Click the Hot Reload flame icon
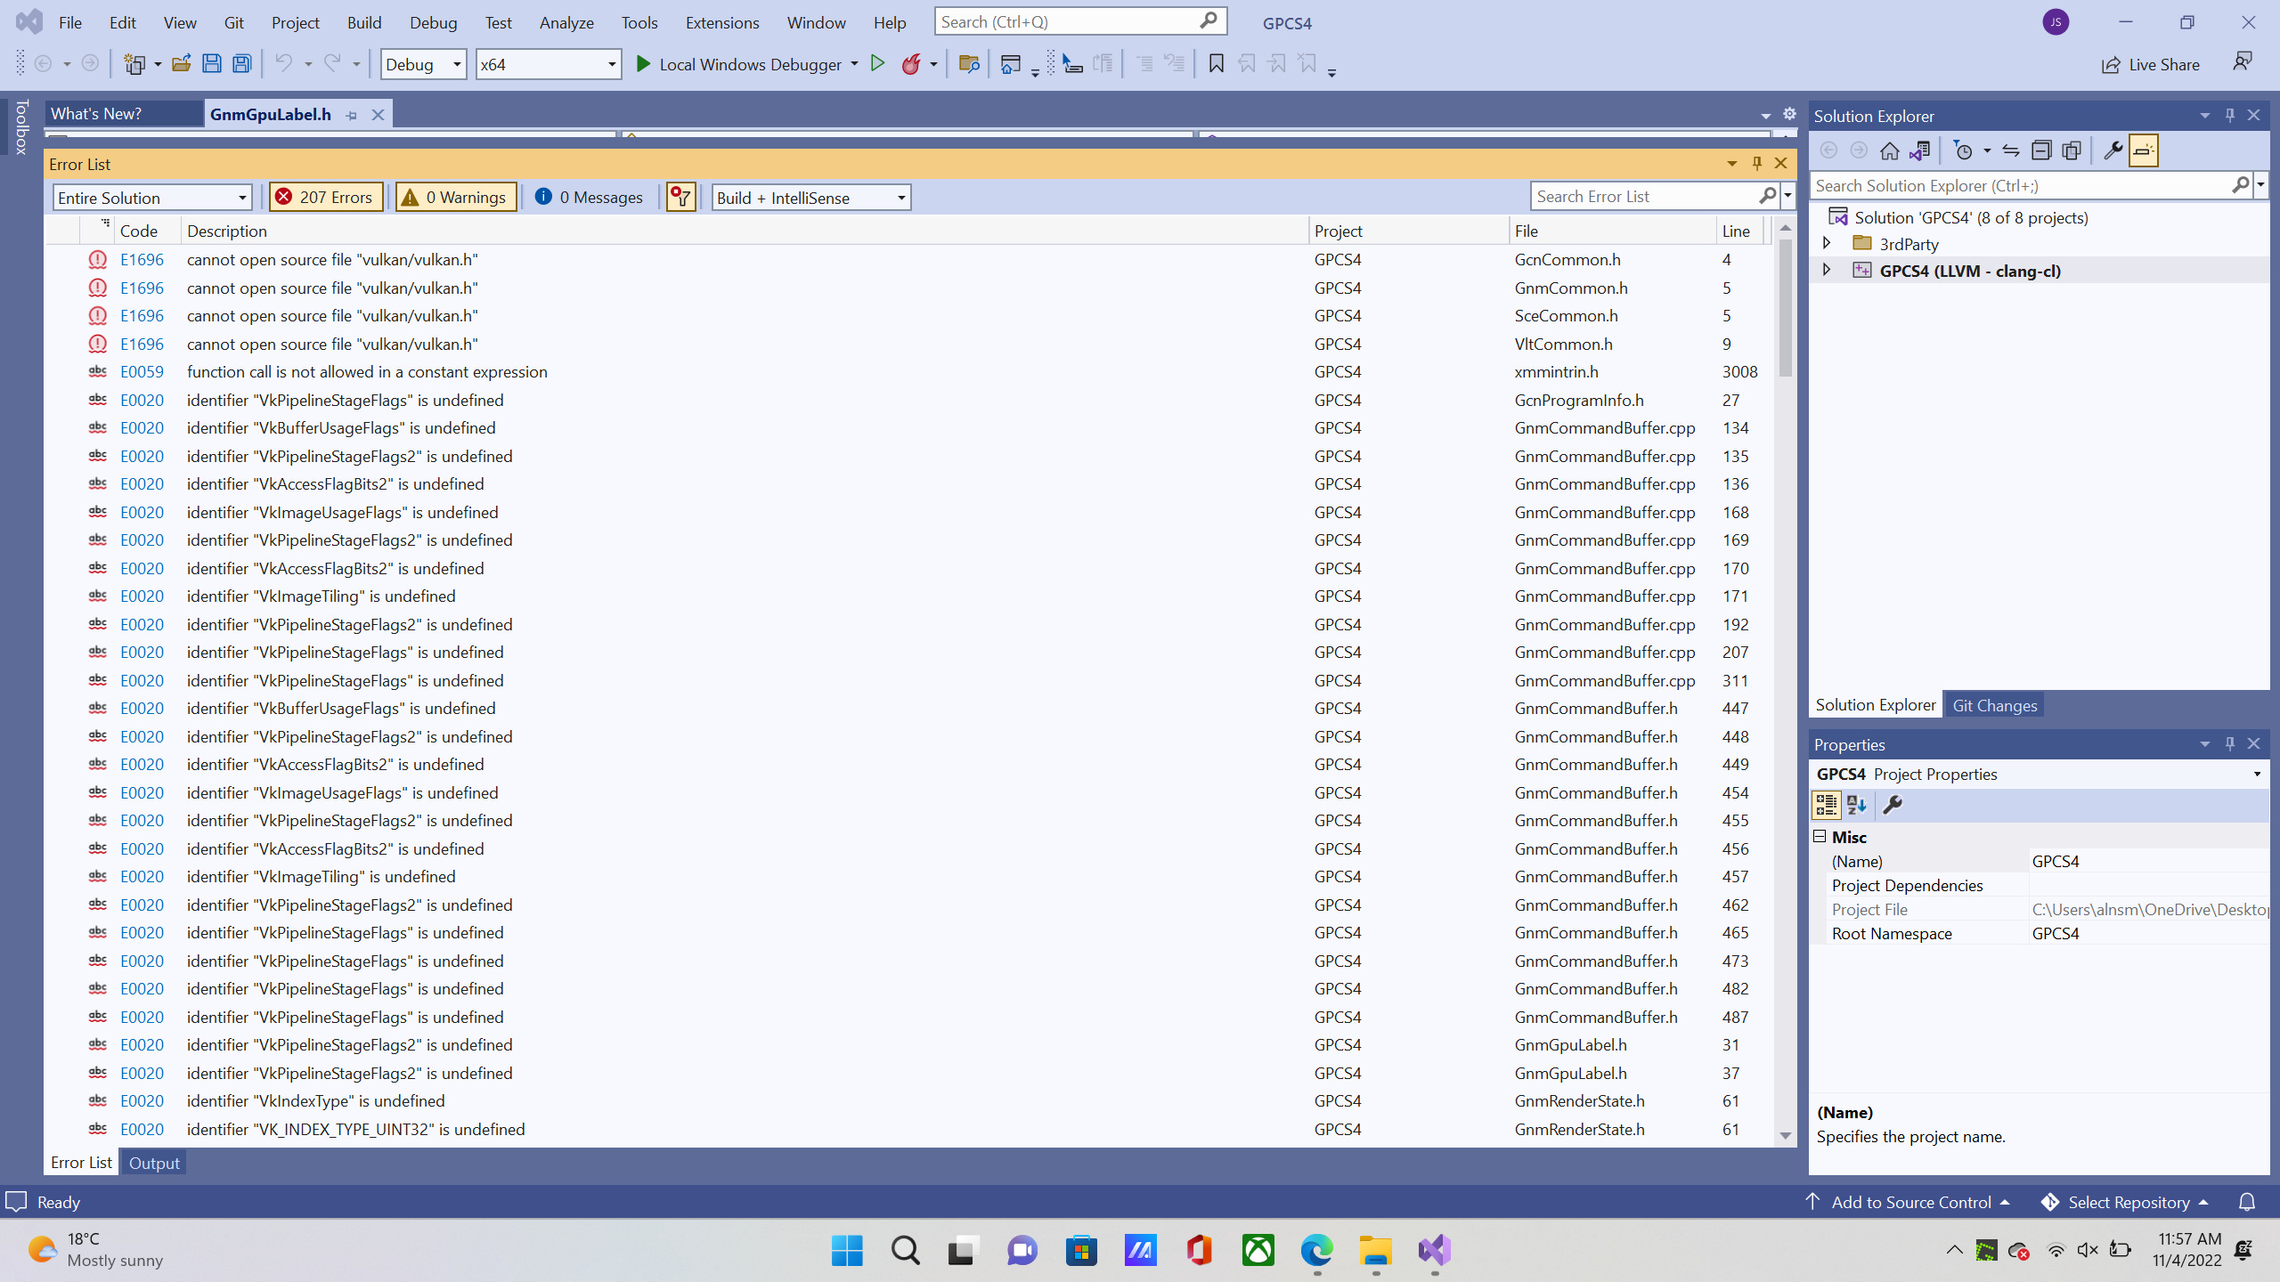 click(915, 63)
